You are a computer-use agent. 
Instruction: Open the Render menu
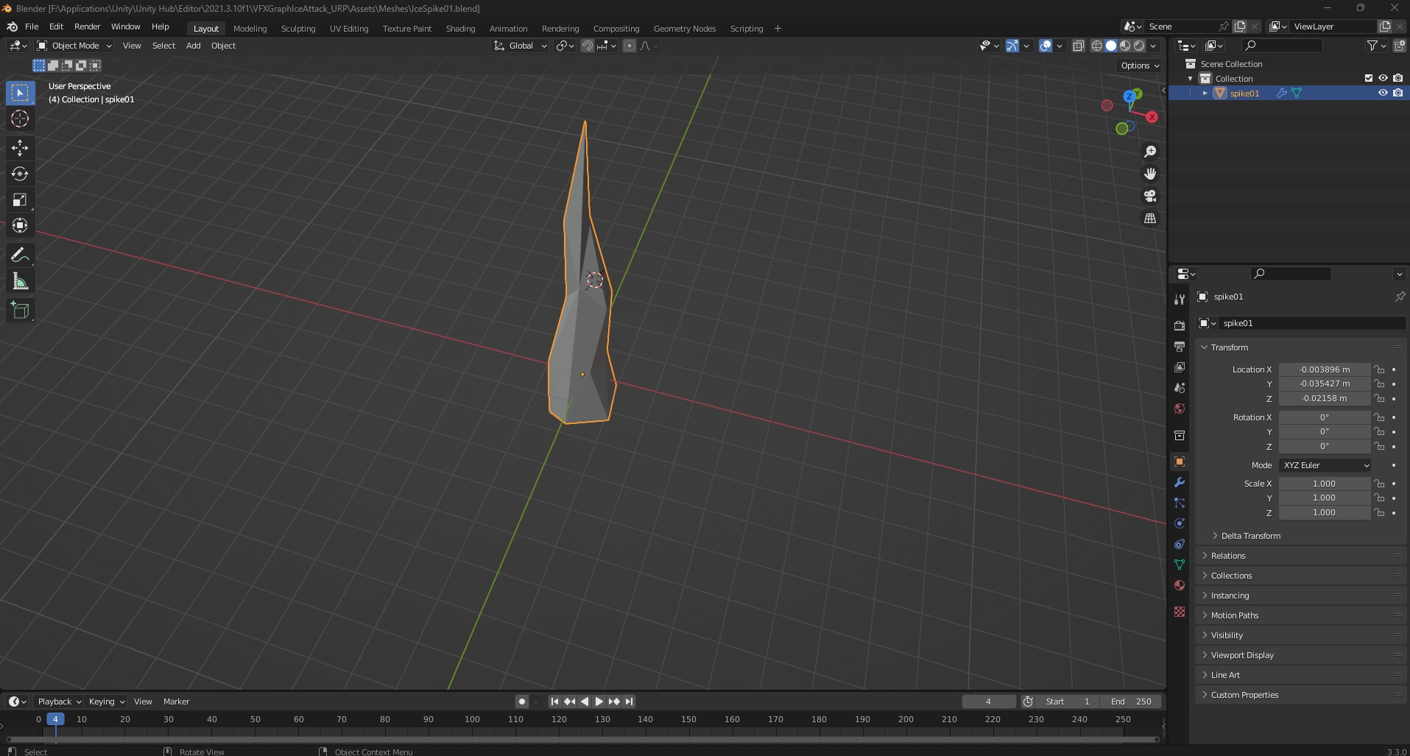[x=87, y=27]
